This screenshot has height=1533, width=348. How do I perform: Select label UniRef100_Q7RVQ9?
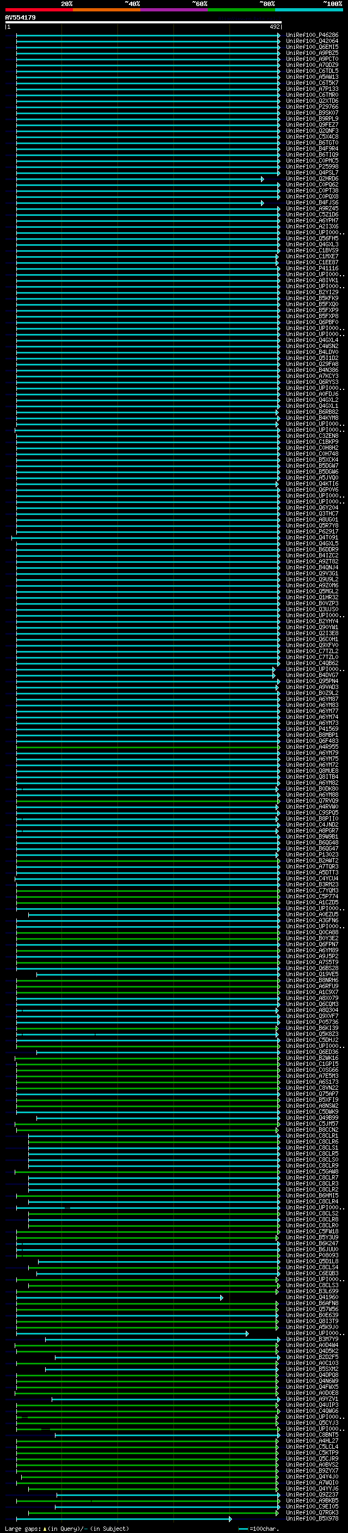tap(312, 801)
